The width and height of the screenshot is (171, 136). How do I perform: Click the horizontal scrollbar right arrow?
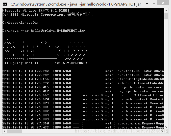pos(162,131)
